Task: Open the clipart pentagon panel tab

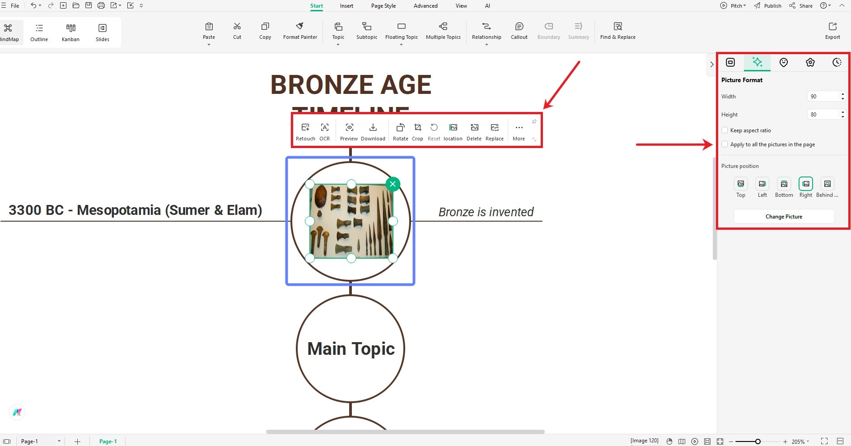Action: (810, 62)
